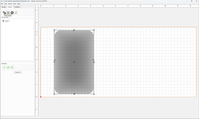Image resolution: width=199 pixels, height=119 pixels.
Task: Click the top-left selection handle of the shape
Action: point(54,30)
